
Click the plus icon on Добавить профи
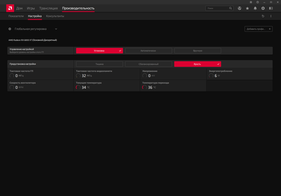coord(270,29)
